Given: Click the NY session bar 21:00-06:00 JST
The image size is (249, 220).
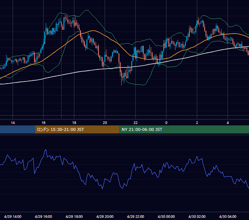Looking at the screenshot, I should click(184, 129).
